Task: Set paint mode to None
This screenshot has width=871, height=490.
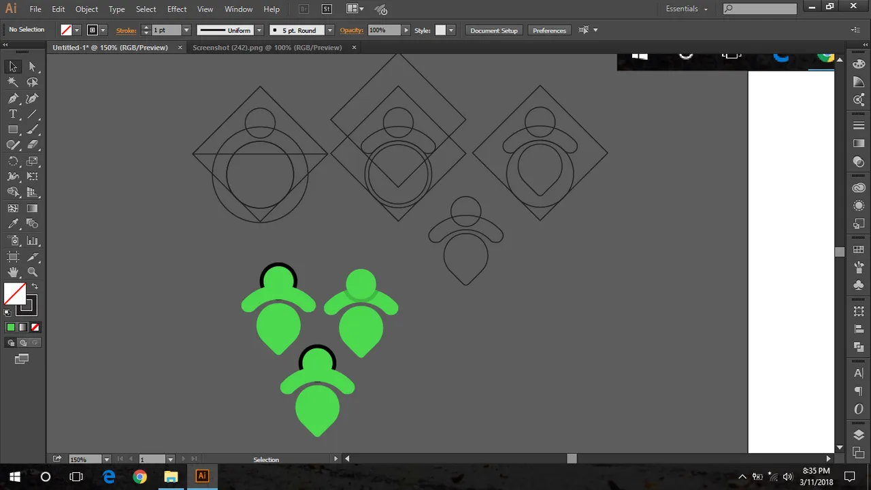Action: (x=35, y=327)
